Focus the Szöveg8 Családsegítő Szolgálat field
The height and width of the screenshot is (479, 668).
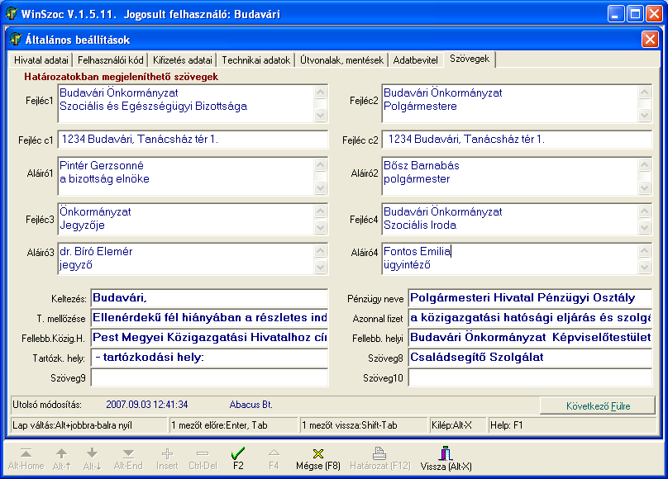530,358
